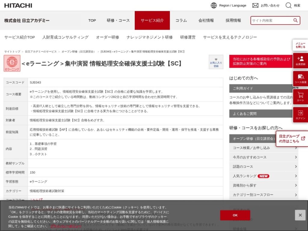The width and height of the screenshot is (308, 231).
Task: Open the TOP menu item
Action: pyautogui.click(x=92, y=20)
